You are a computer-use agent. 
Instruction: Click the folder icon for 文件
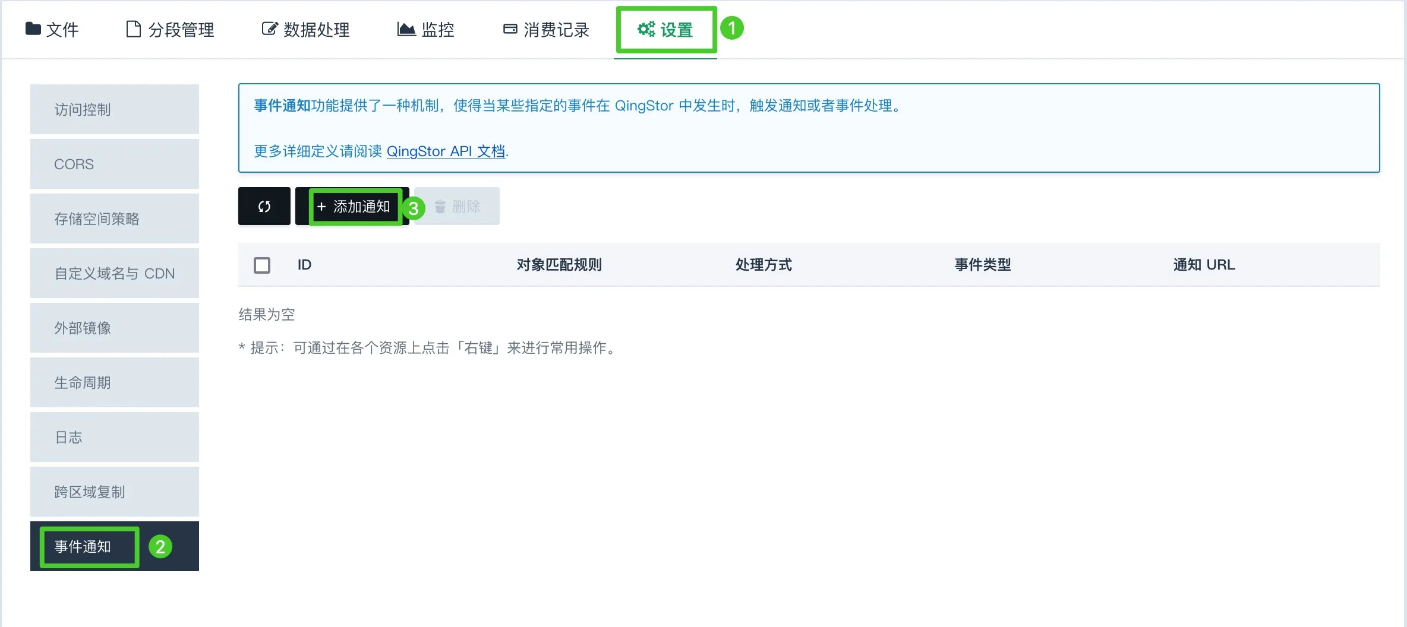(33, 28)
